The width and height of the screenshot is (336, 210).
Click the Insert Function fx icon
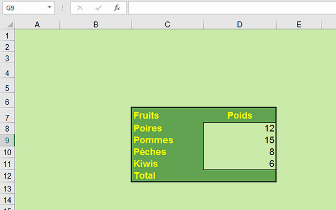(x=117, y=8)
